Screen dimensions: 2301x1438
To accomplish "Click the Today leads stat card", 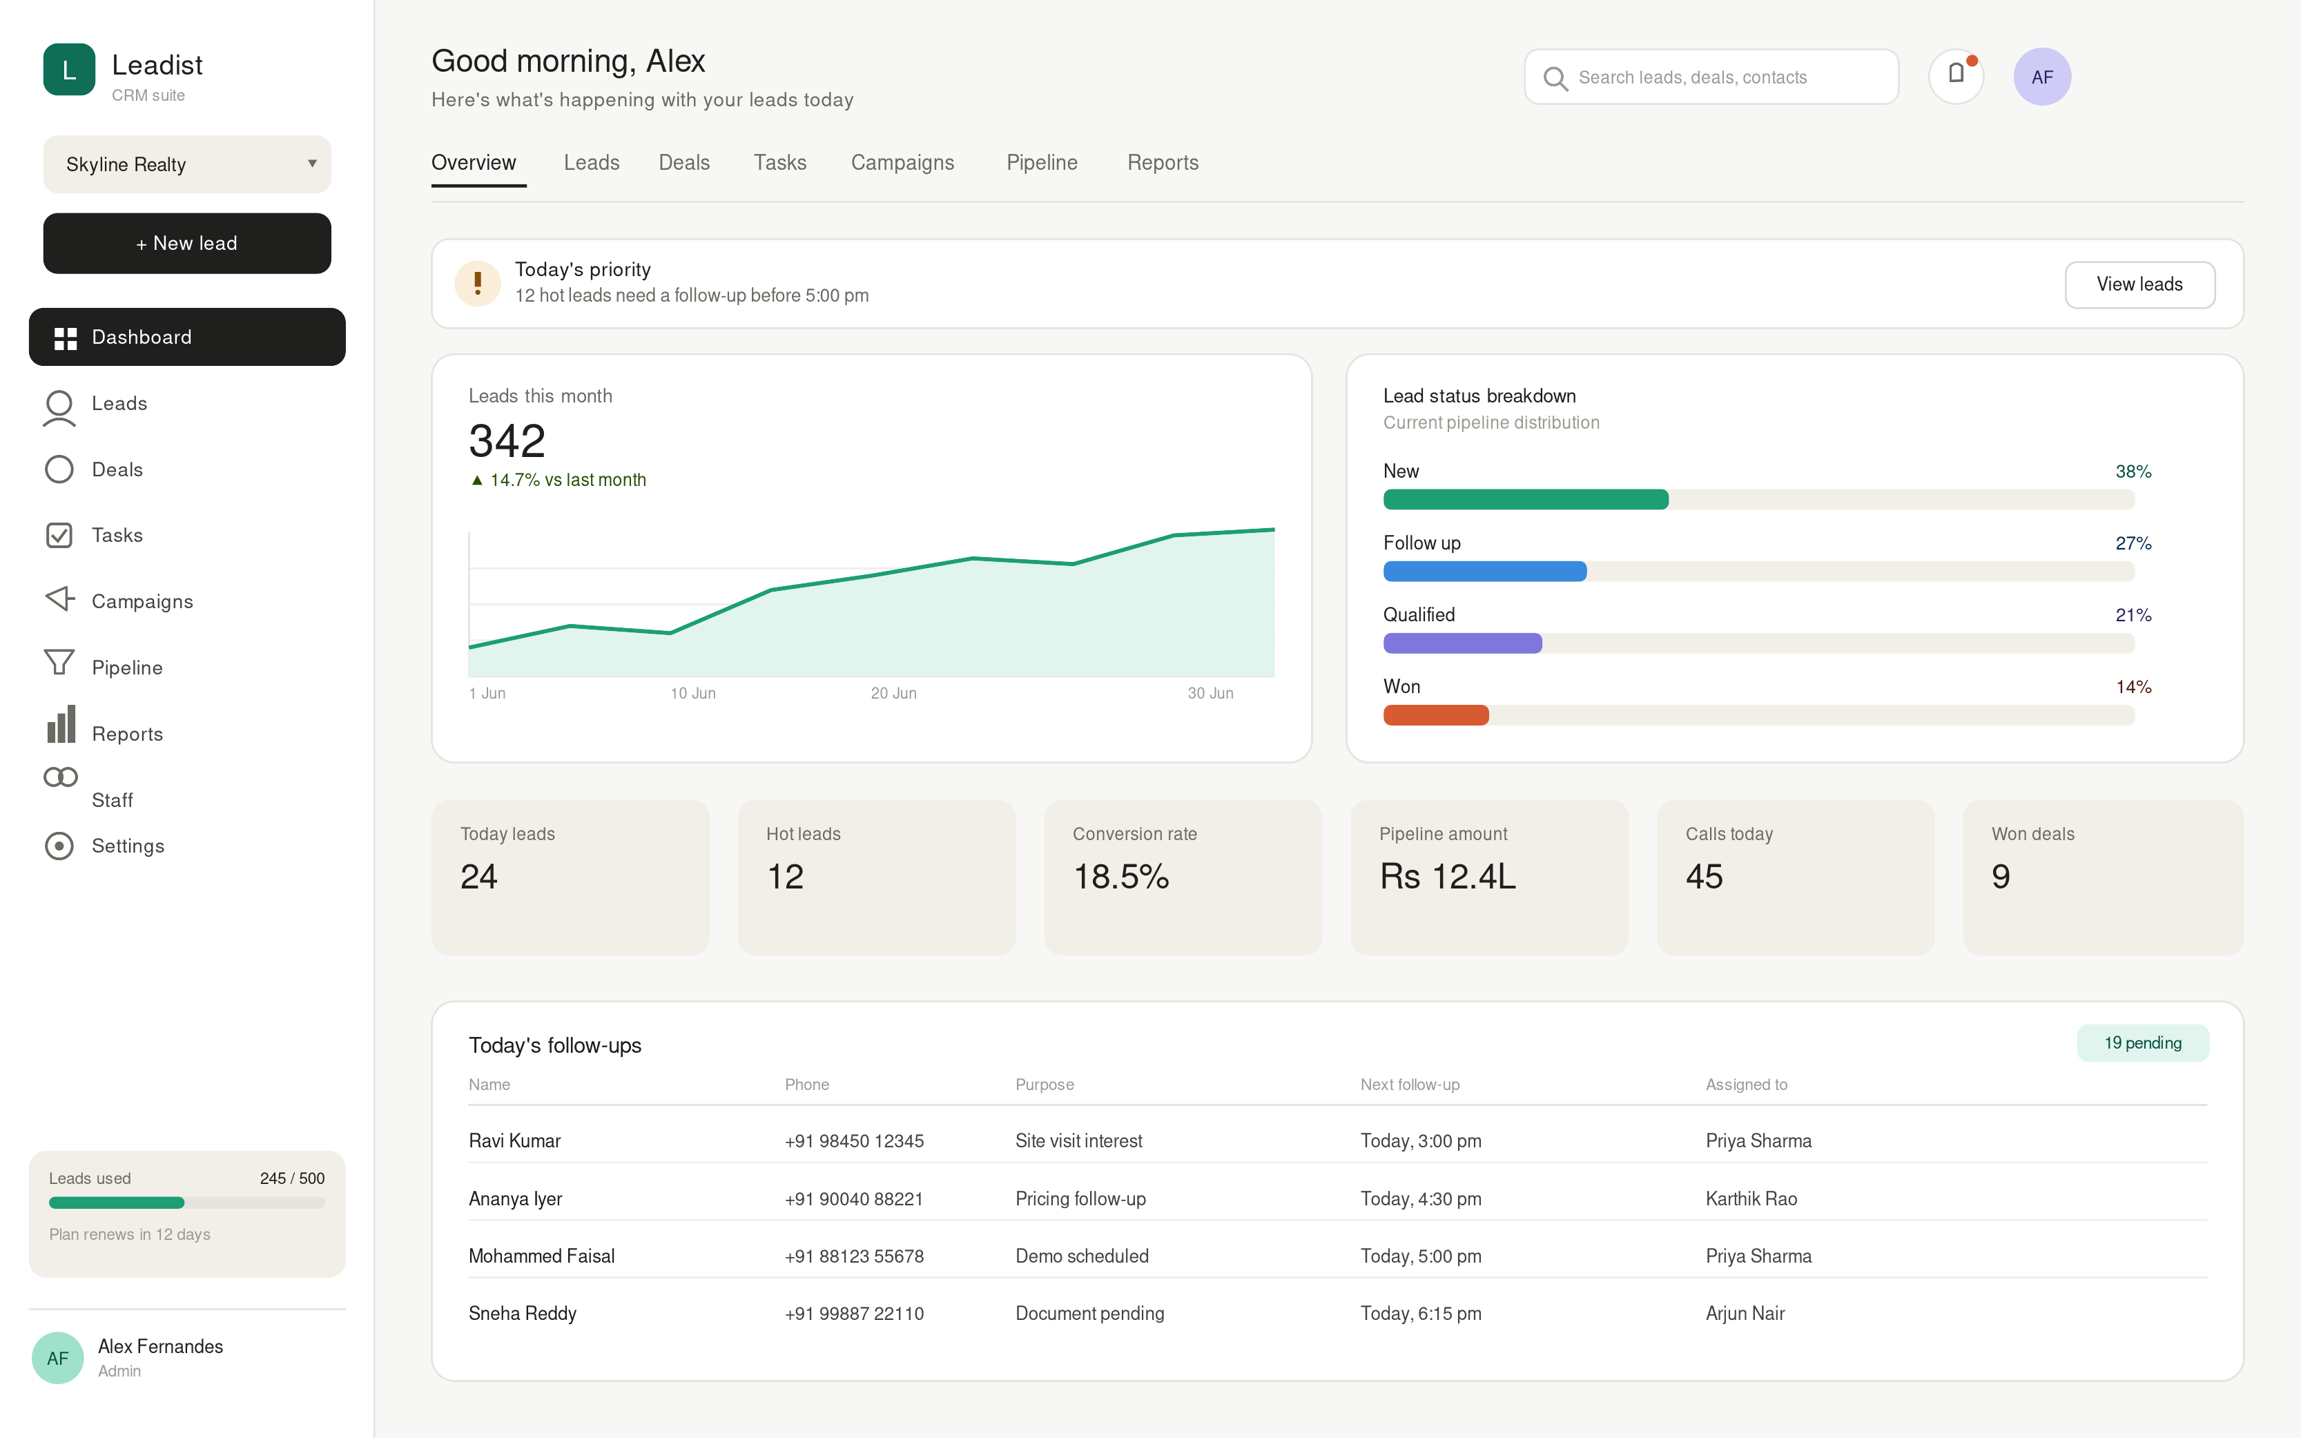I will pos(570,877).
